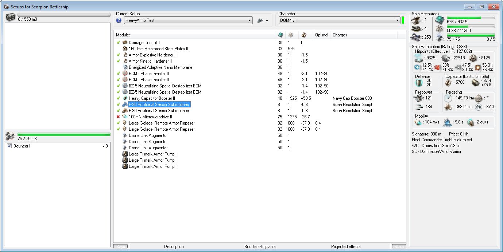
Task: Click the Armor Kinetic Hardener II module icon
Action: [x=125, y=61]
